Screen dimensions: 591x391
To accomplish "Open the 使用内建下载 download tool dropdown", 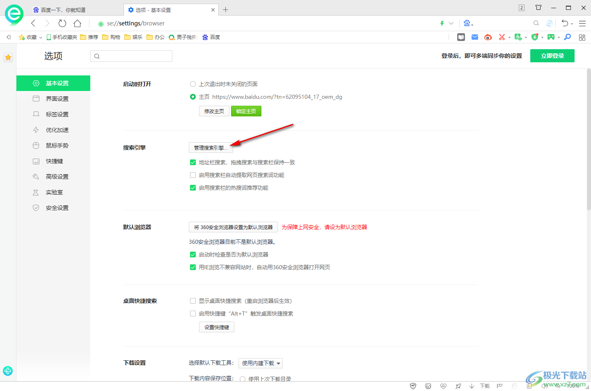I will [261, 363].
